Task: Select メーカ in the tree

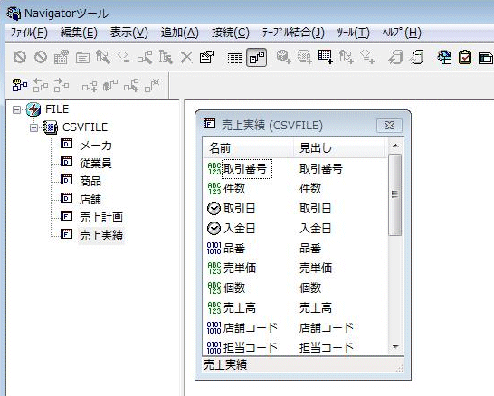Action: coord(96,146)
